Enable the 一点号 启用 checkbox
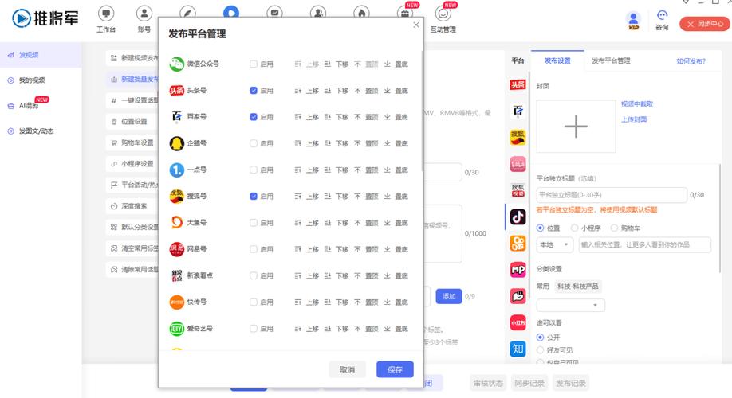The height and width of the screenshot is (398, 732). [253, 170]
